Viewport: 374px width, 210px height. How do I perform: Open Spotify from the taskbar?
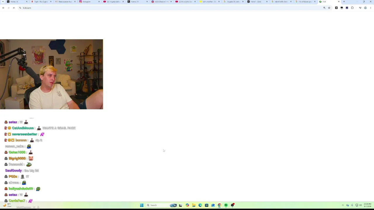pyautogui.click(x=226, y=205)
